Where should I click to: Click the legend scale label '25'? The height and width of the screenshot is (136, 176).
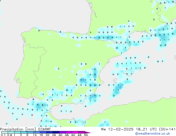coord(54,135)
